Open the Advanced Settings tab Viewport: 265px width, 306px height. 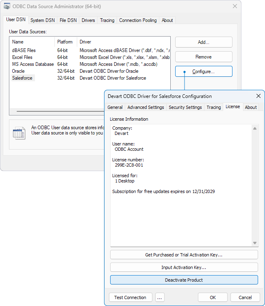coord(146,107)
